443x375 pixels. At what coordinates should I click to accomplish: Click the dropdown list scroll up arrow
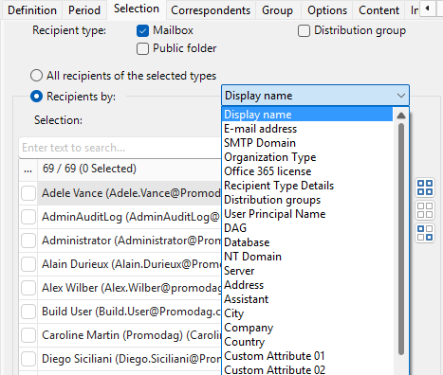pyautogui.click(x=401, y=115)
